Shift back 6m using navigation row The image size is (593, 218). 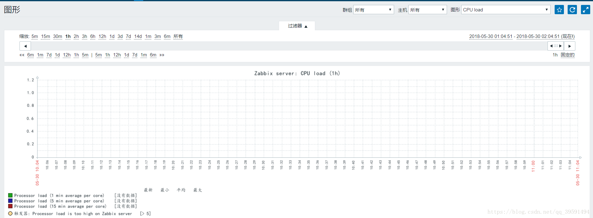click(30, 55)
